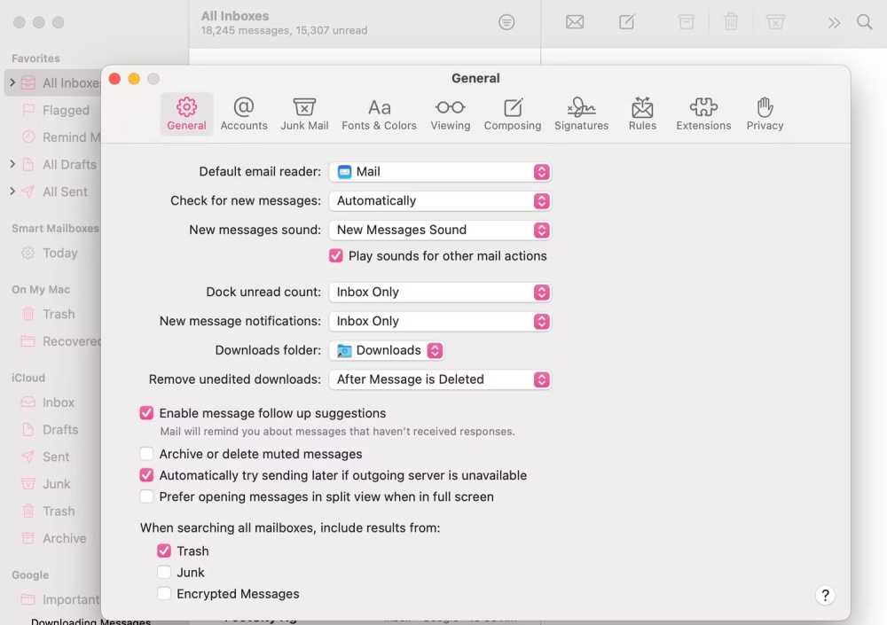Select the Extensions puzzle-piece icon
Screen dimensions: 887x625
(x=703, y=113)
